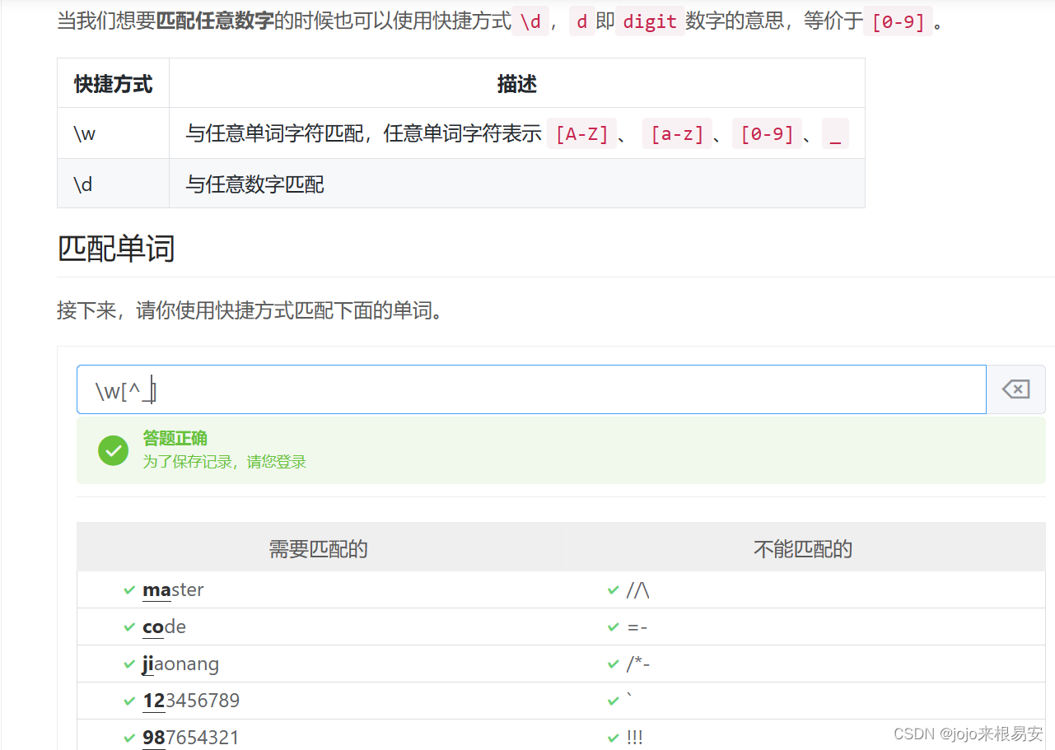This screenshot has height=750, width=1055.
Task: Click the 描述 table header
Action: point(517,84)
